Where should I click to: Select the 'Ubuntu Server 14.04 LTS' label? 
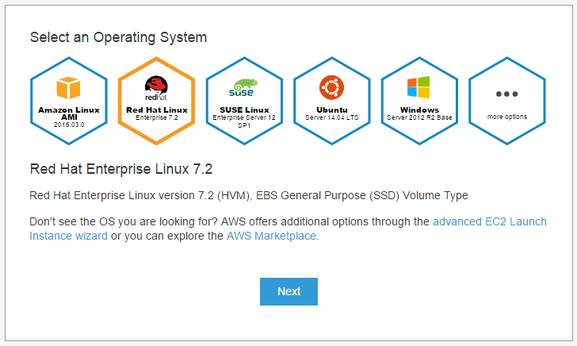331,113
